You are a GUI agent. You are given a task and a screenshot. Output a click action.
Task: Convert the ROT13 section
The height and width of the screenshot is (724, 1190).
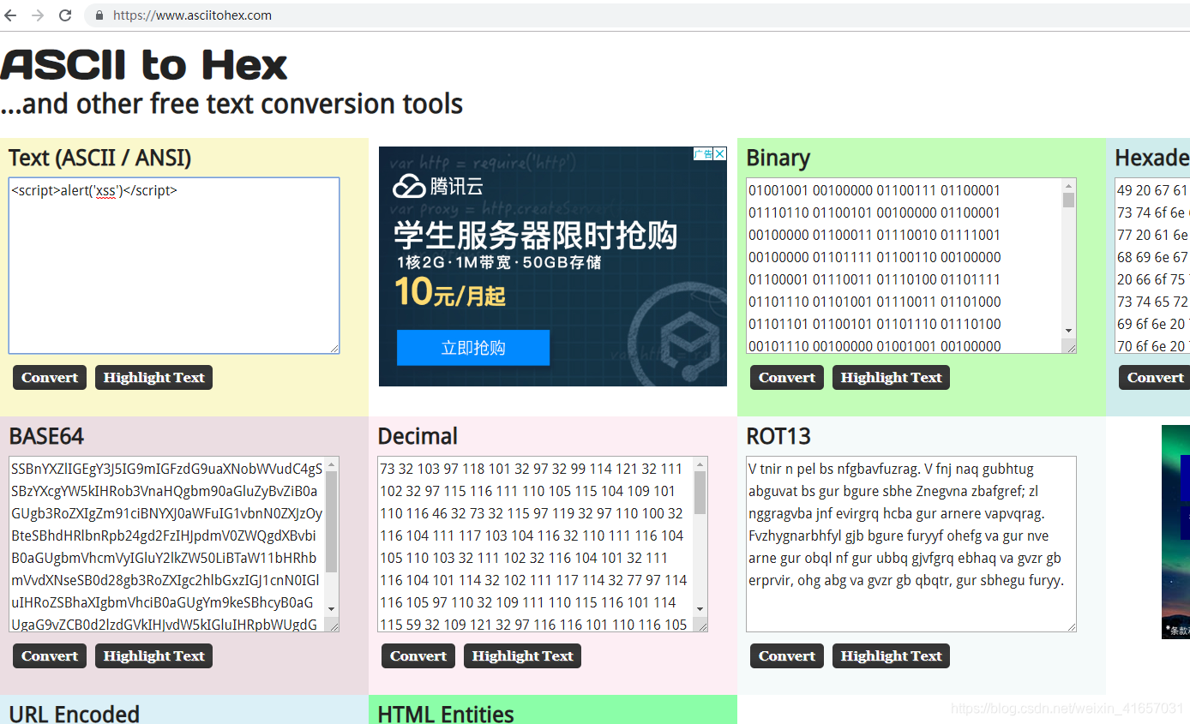pyautogui.click(x=787, y=656)
